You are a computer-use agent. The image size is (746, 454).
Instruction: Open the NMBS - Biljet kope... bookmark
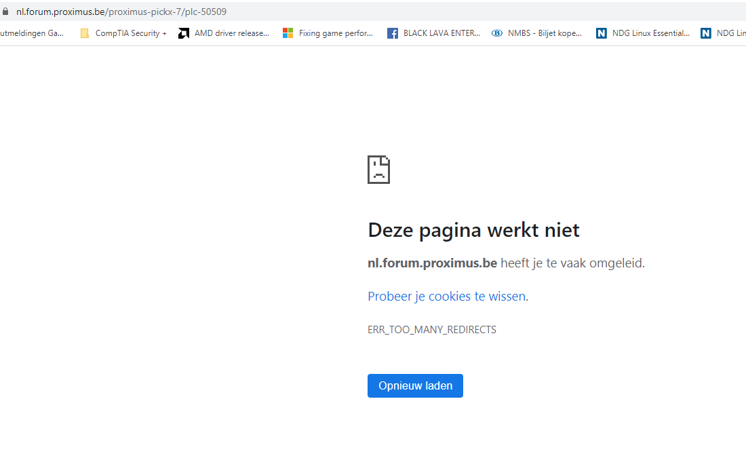[536, 33]
